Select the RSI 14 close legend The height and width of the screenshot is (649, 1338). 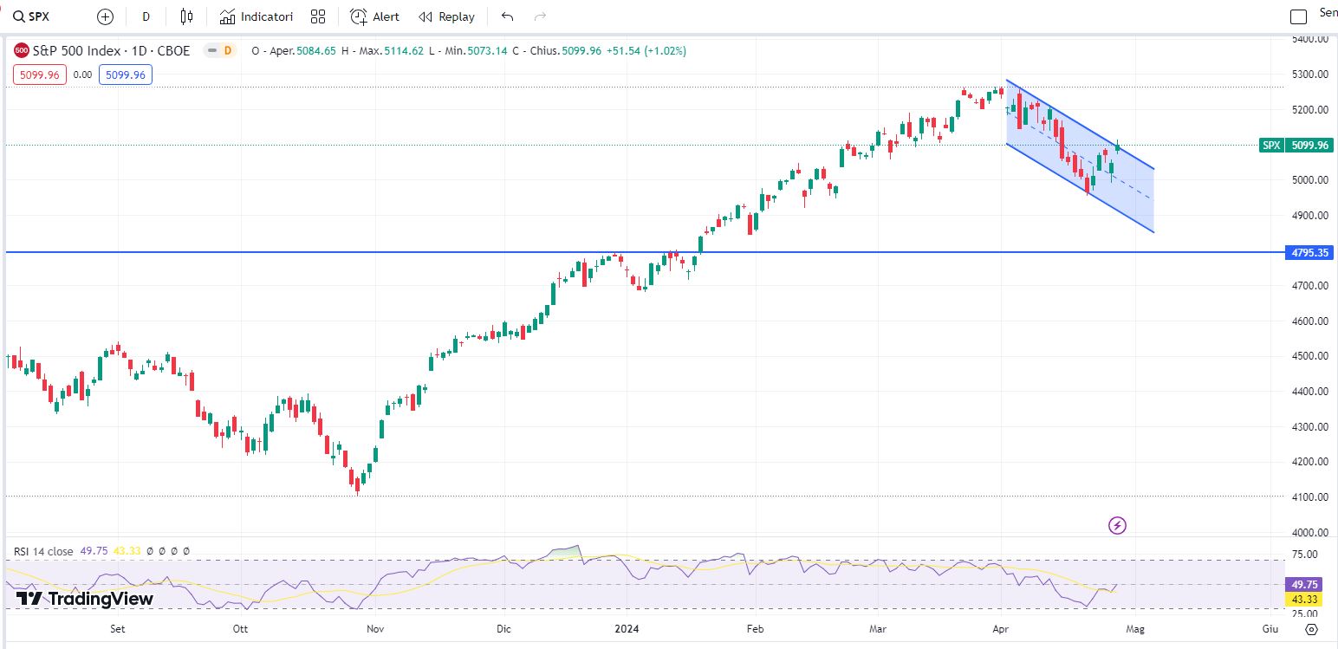[x=43, y=551]
